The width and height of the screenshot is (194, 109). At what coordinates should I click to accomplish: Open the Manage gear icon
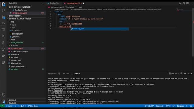3,101
